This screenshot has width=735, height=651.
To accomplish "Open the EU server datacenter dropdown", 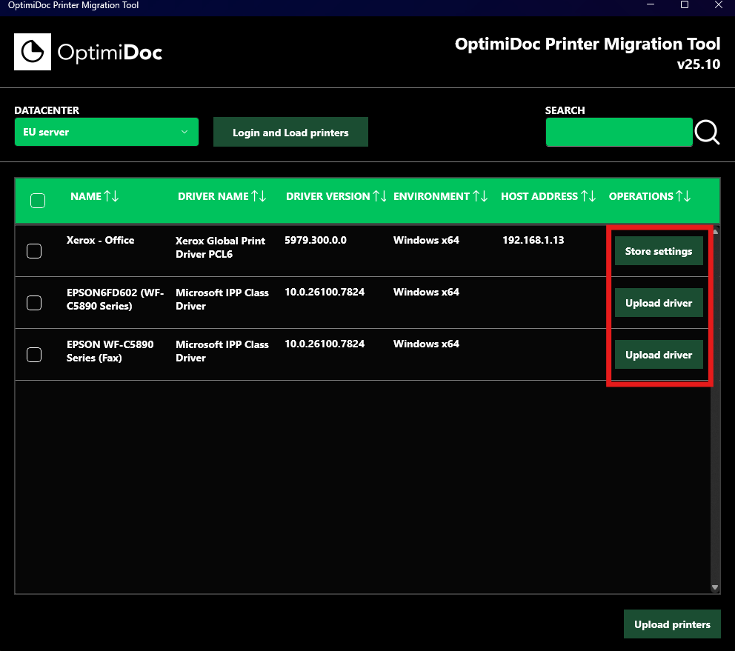I will (107, 132).
